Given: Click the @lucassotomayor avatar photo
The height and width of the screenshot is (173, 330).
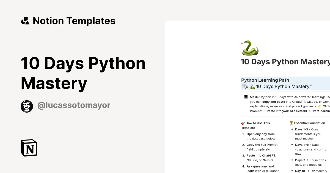Looking at the screenshot, I should tap(27, 106).
